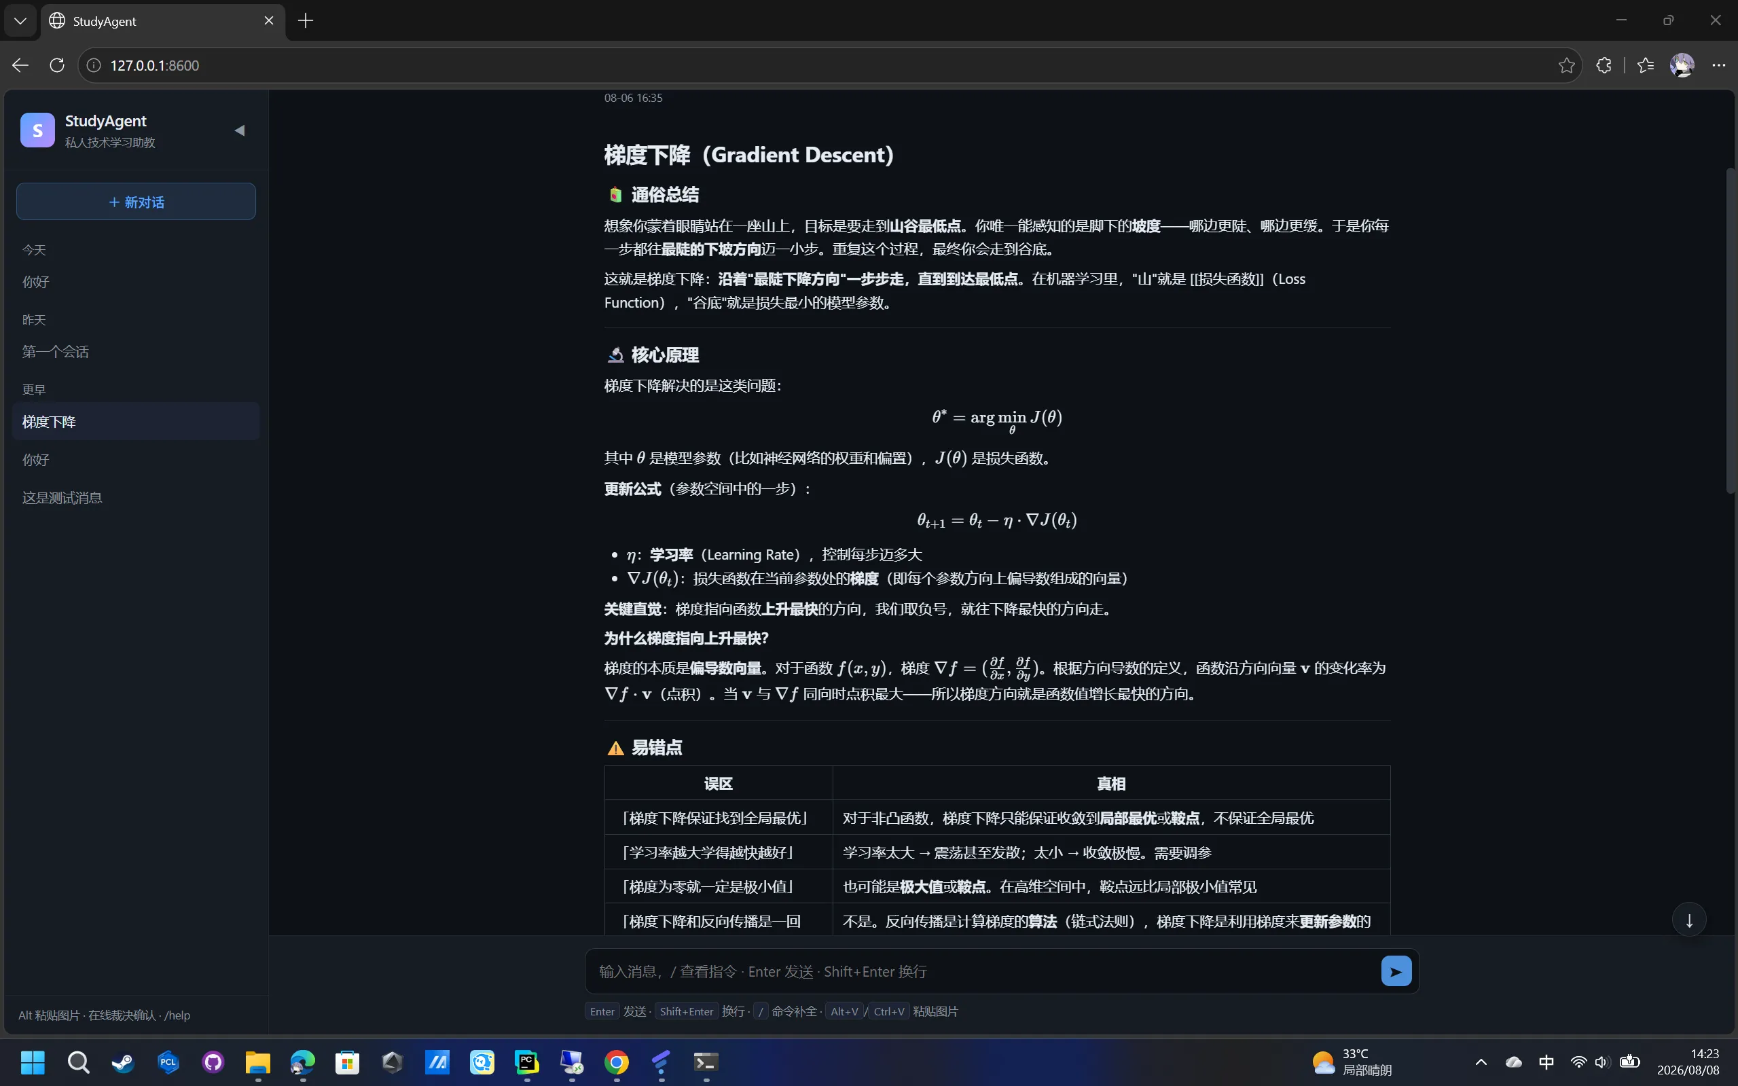Open the 你好 conversation under 今天

(136, 282)
